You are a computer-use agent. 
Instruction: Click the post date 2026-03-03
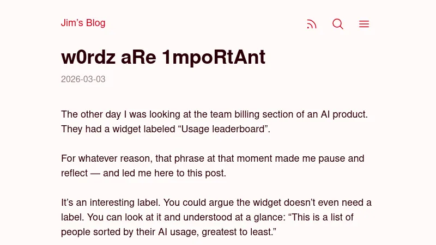pos(83,79)
